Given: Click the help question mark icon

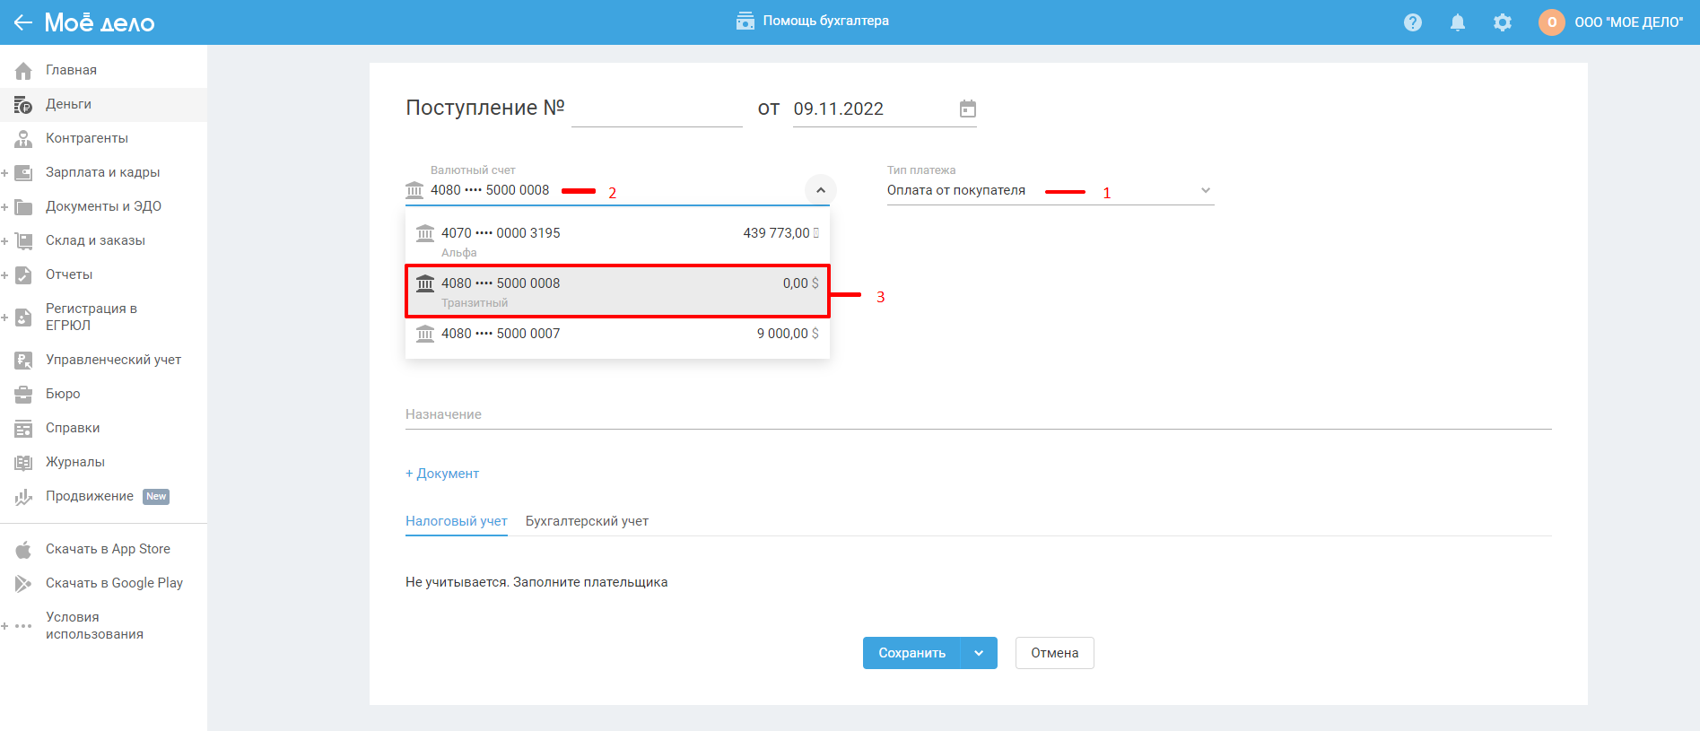Looking at the screenshot, I should (1412, 22).
